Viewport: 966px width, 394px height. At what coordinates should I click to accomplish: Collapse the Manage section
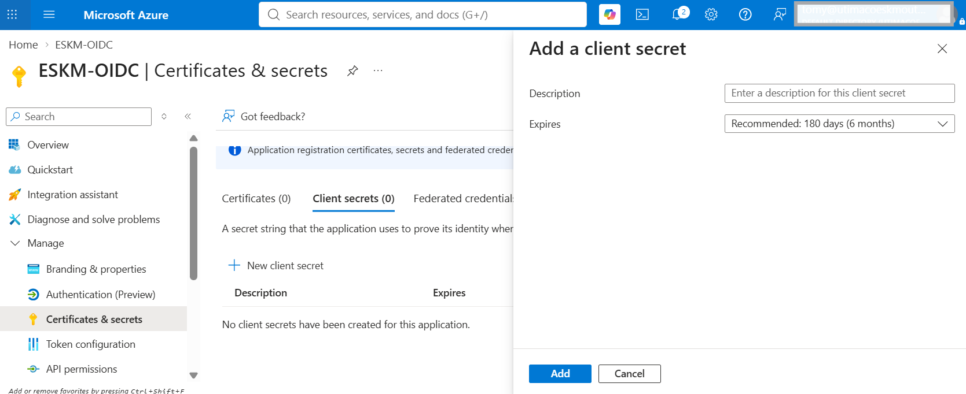point(15,243)
